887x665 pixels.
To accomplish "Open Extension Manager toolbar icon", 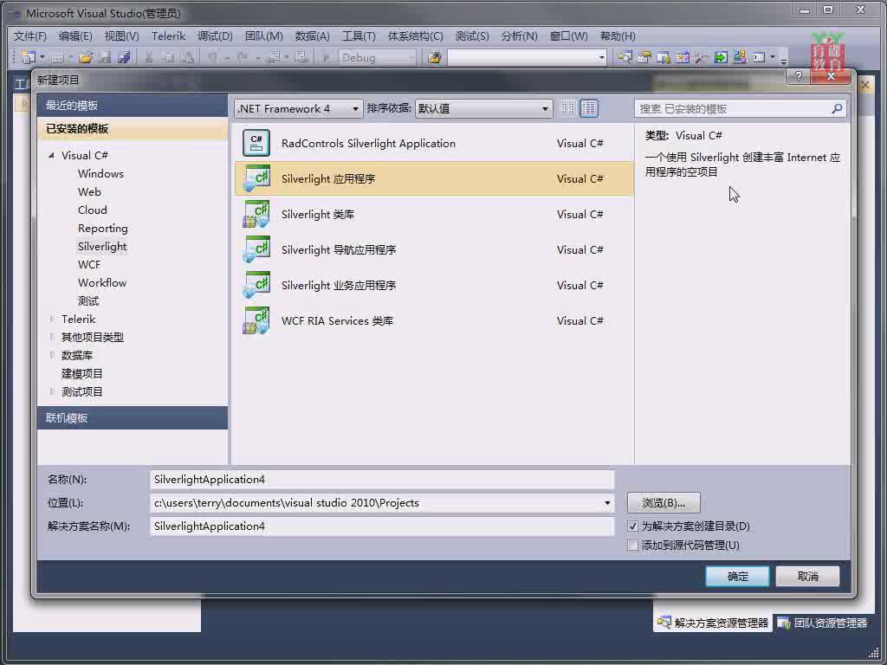I will pyautogui.click(x=740, y=57).
